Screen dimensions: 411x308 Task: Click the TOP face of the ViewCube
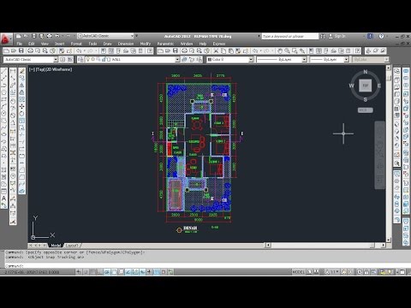[x=366, y=86]
